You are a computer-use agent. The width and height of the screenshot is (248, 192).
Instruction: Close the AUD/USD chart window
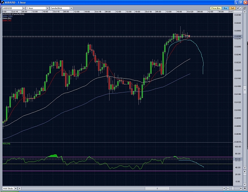click(246, 2)
